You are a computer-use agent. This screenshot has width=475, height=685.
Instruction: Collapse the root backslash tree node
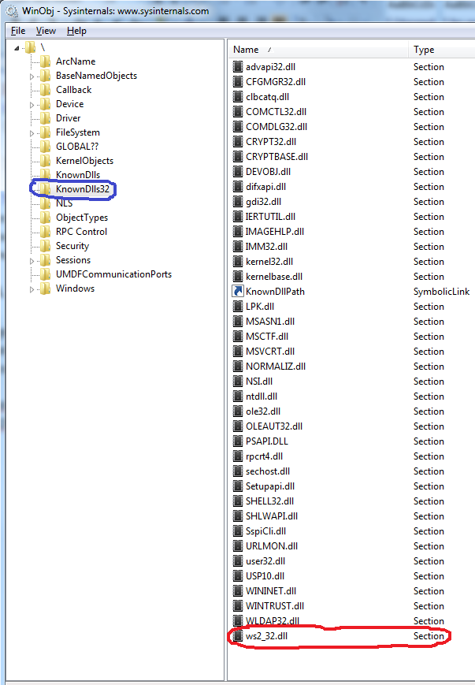coord(17,47)
